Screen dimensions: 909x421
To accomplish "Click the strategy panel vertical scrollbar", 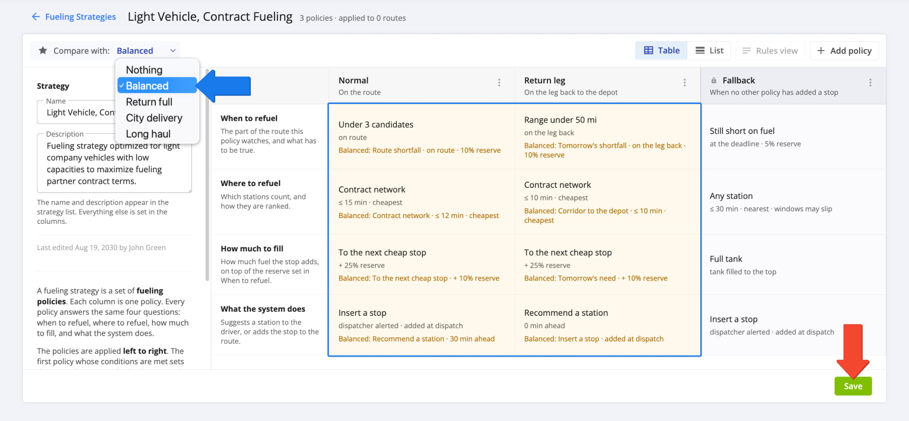I will [207, 175].
